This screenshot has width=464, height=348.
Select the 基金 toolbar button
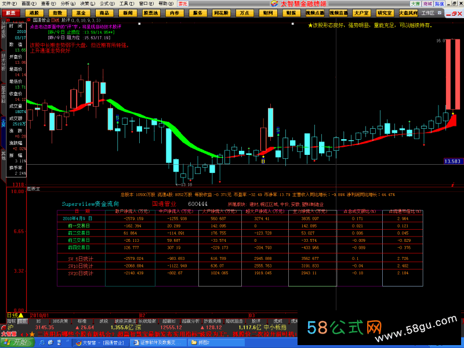click(81, 13)
